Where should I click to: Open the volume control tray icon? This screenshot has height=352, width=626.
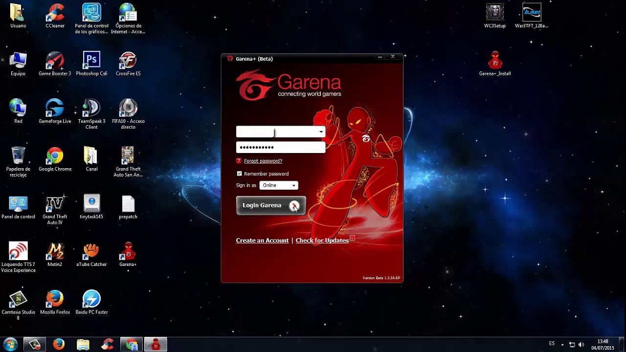[x=581, y=345]
